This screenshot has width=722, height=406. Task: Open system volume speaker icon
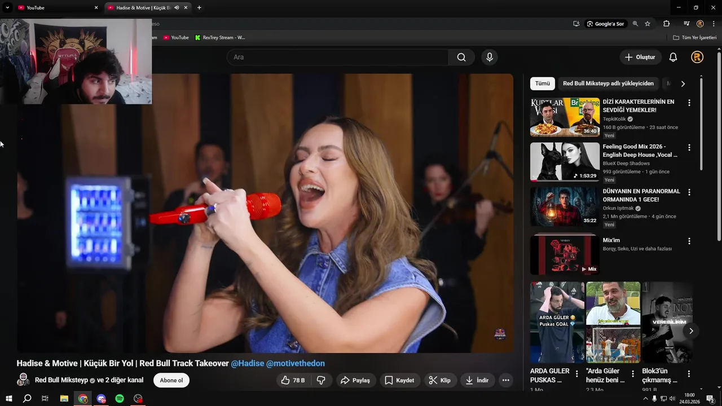tap(673, 399)
